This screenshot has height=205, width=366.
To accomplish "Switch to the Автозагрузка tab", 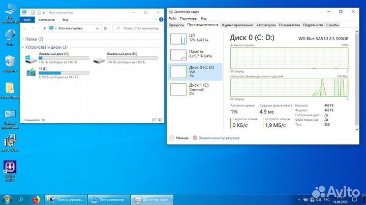I will pyautogui.click(x=266, y=25).
